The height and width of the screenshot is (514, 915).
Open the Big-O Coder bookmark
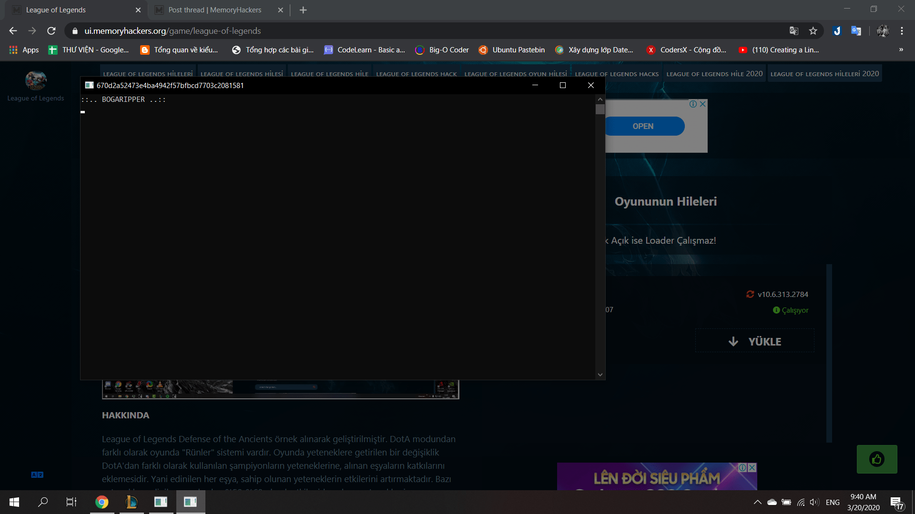[x=442, y=50]
